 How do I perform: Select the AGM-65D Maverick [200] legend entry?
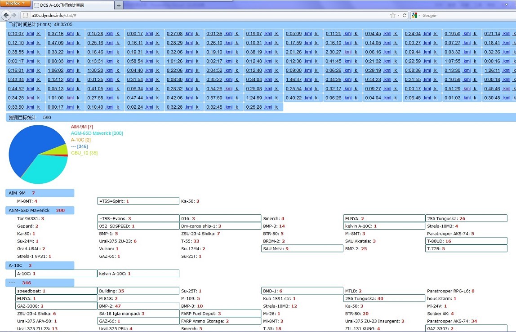(97, 133)
